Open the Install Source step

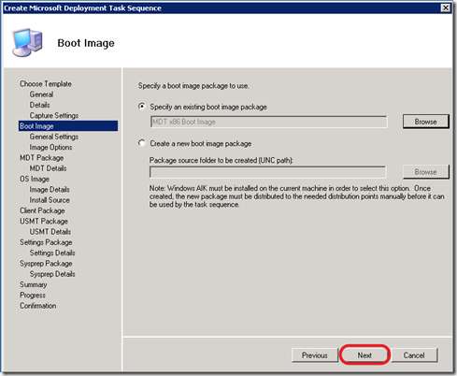coord(50,200)
